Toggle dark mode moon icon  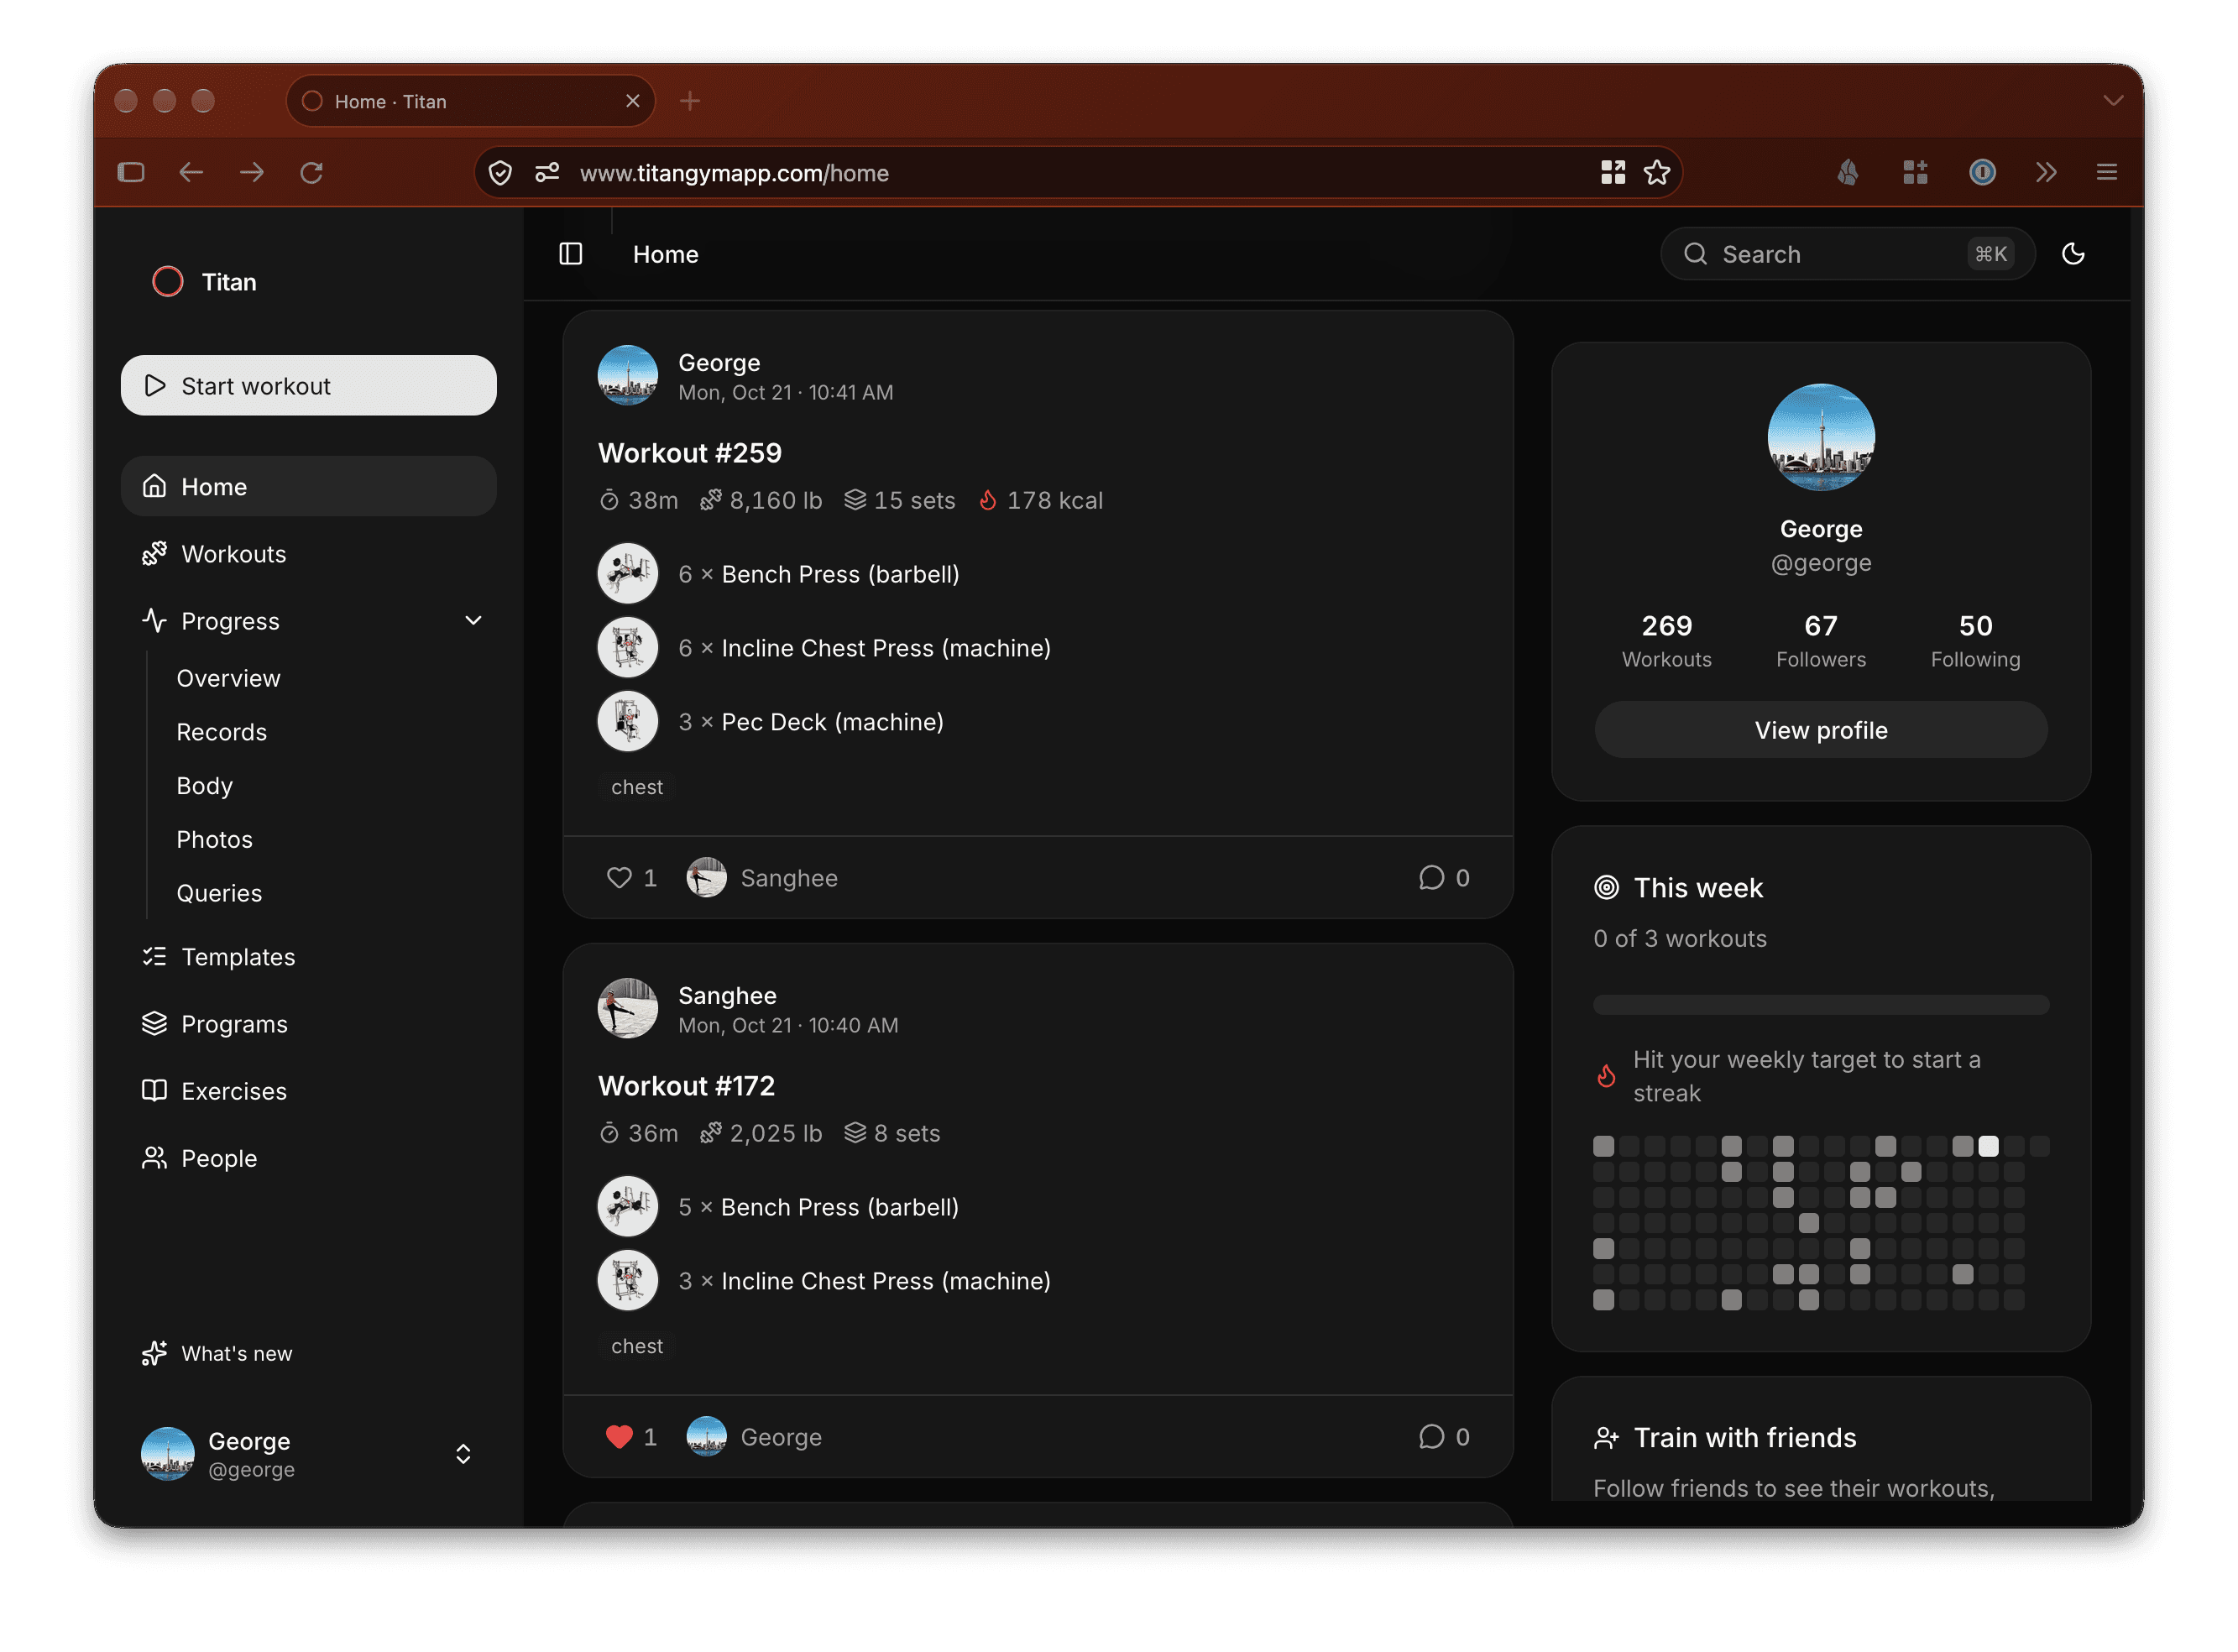point(2073,254)
